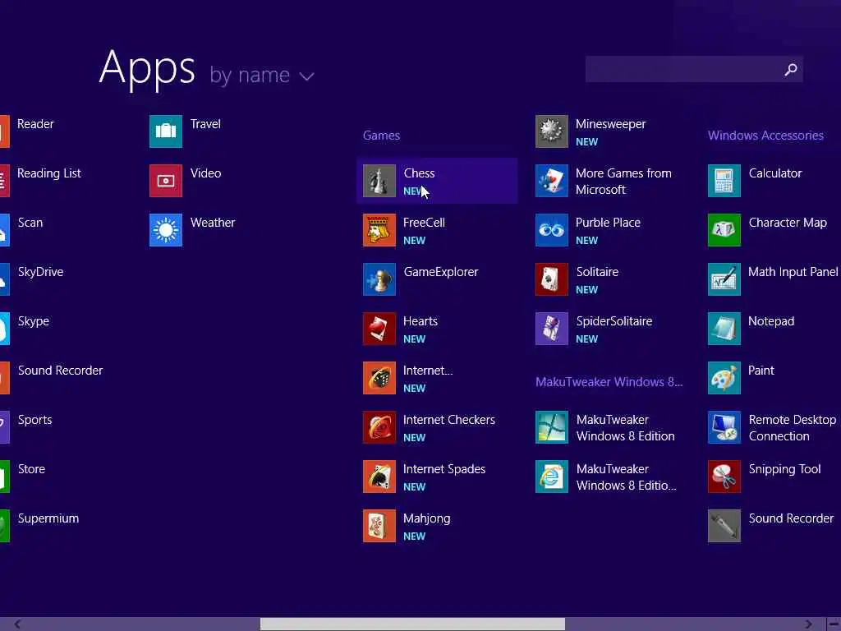Launch FreeCell via its king icon
The width and height of the screenshot is (841, 631).
point(379,230)
